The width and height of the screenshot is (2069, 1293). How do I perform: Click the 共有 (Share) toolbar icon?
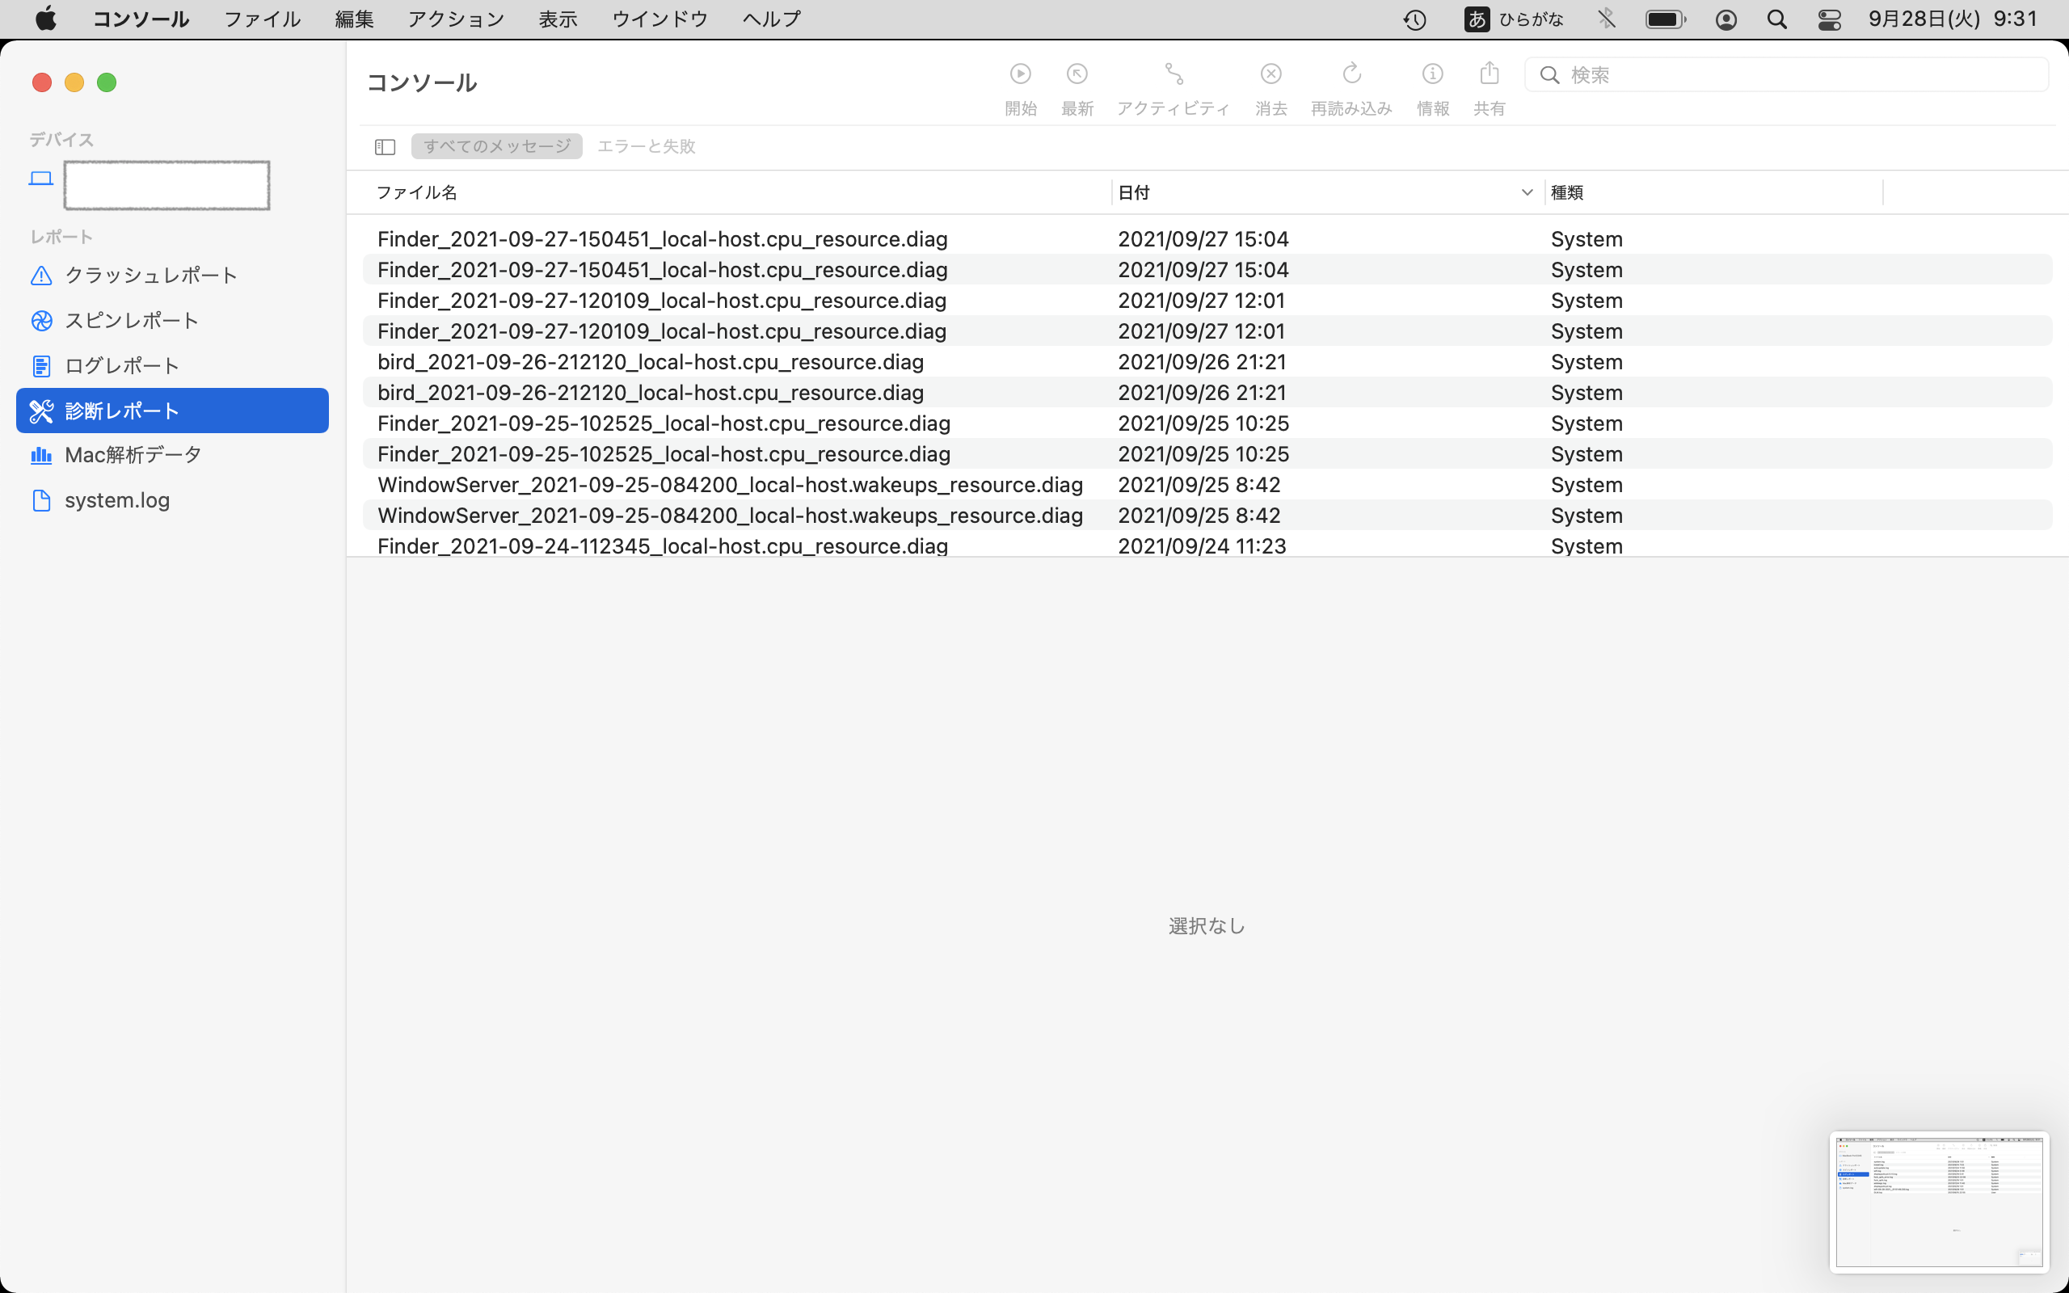(1489, 74)
